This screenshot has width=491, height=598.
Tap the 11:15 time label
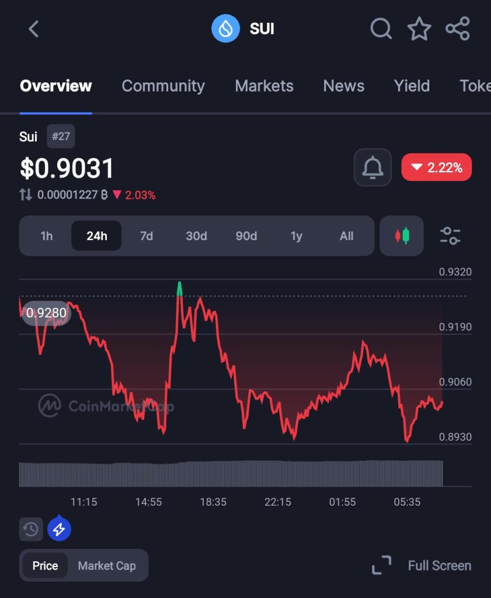point(84,502)
